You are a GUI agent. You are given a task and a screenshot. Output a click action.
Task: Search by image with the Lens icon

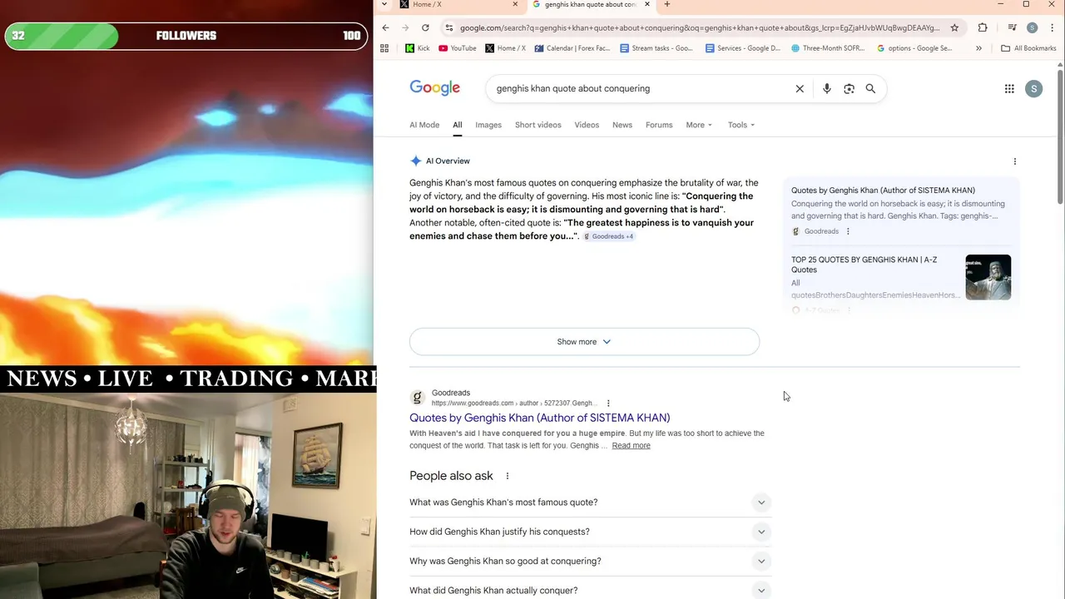849,88
